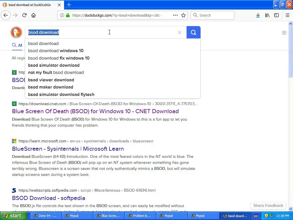Switch to Blue Scree... taskbar window
Image resolution: width=293 pixels, height=220 pixels.
pyautogui.click(x=108, y=216)
